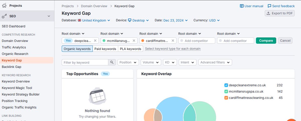Screen dimensions: 301x121
Task: Open the USD currency dropdown
Action: pyautogui.click(x=214, y=20)
